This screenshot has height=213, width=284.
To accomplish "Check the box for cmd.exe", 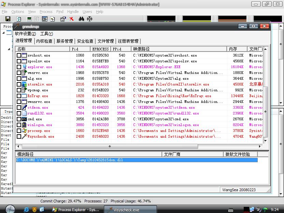I will click(x=19, y=119).
